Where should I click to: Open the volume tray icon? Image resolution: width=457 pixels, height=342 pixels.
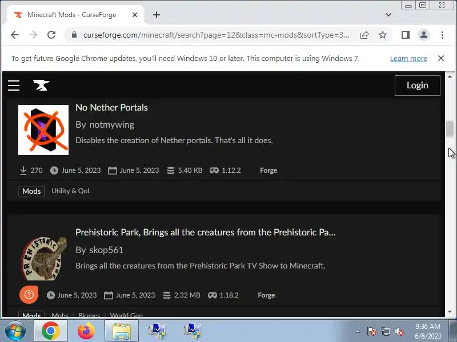[x=399, y=331]
